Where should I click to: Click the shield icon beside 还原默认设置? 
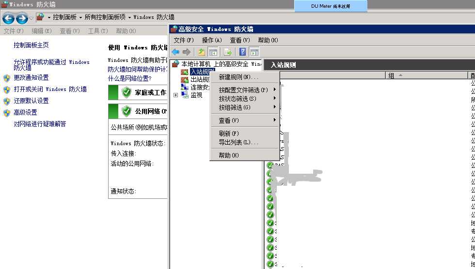(7, 101)
